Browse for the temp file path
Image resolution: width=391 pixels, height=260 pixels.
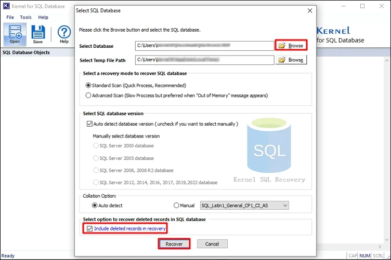[291, 60]
